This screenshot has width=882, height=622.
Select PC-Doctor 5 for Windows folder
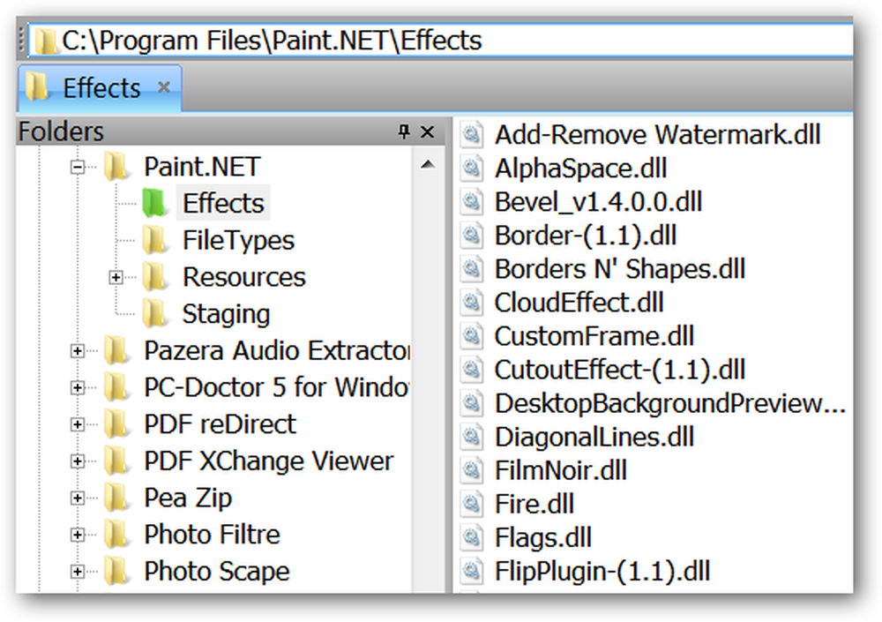pyautogui.click(x=277, y=387)
